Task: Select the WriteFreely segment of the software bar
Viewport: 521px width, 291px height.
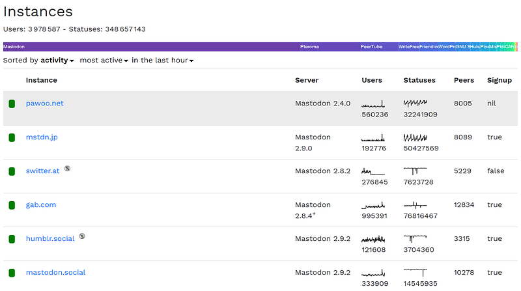Action: [409, 47]
